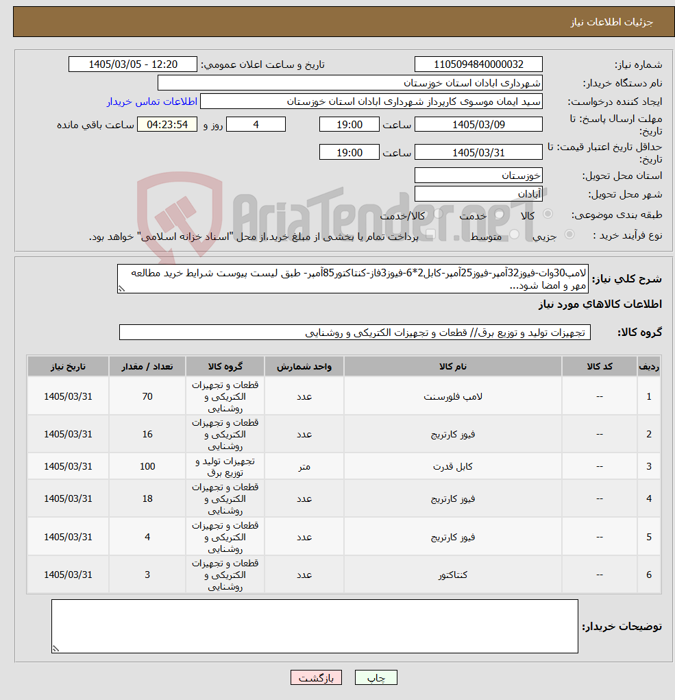Select the کالا/خدمت radio button
The image size is (675, 700).
pos(439,215)
